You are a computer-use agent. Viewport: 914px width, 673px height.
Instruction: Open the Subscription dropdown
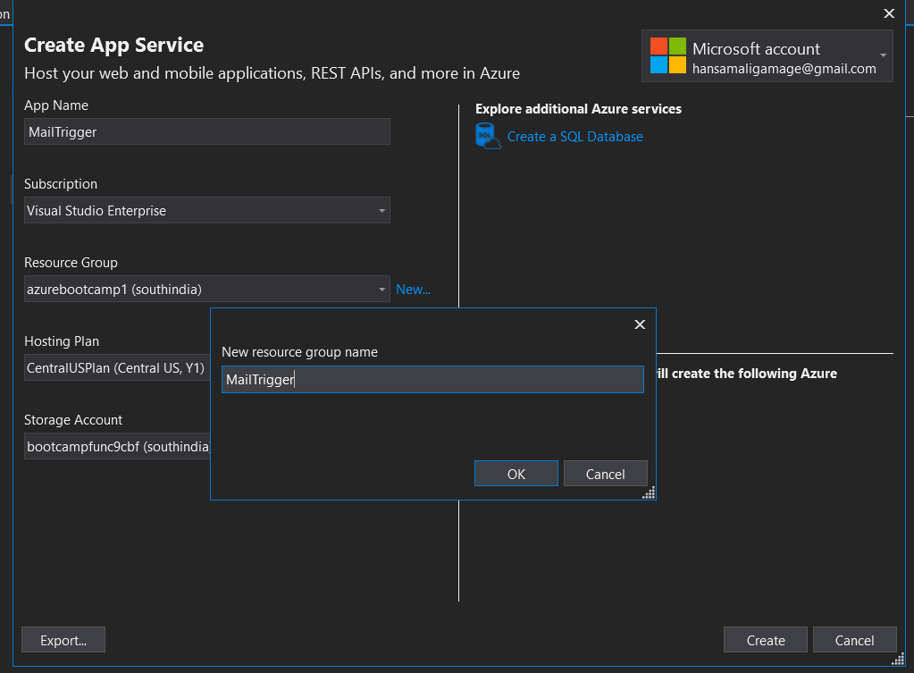207,211
